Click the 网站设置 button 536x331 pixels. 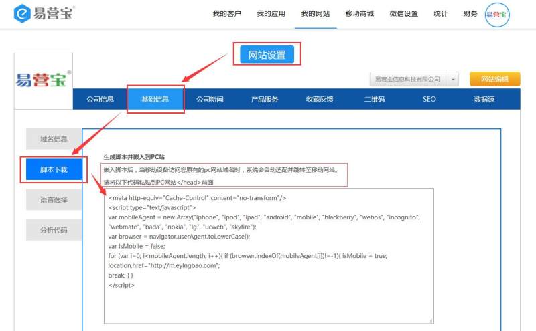coord(267,55)
